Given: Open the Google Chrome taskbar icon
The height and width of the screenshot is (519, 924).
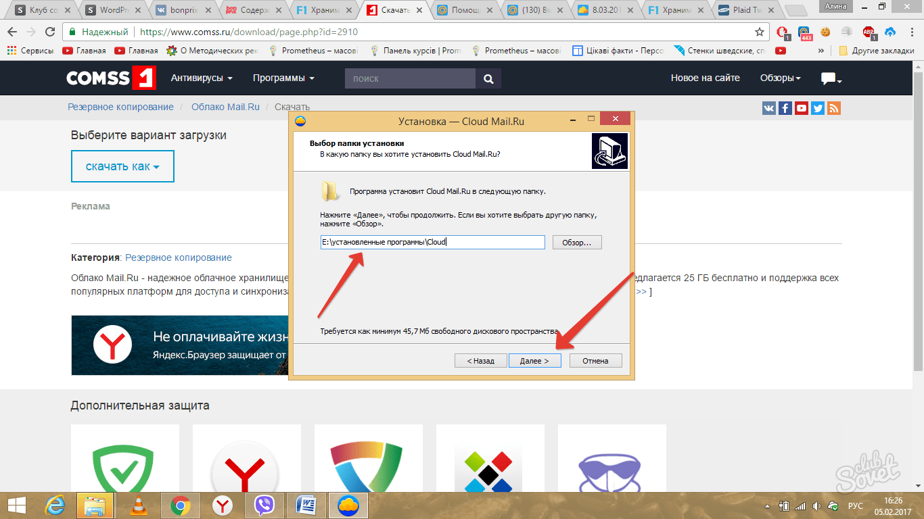Looking at the screenshot, I should (x=180, y=505).
